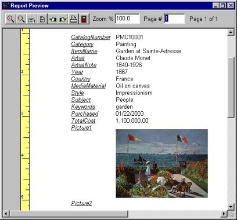This screenshot has width=237, height=220.
Task: Click the Year field label
Action: 77,72
